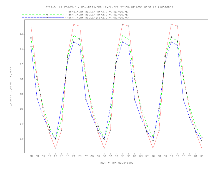The height and width of the screenshot is (170, 220).
Task: Click the 30 forecast hour label
Action: tap(92, 156)
